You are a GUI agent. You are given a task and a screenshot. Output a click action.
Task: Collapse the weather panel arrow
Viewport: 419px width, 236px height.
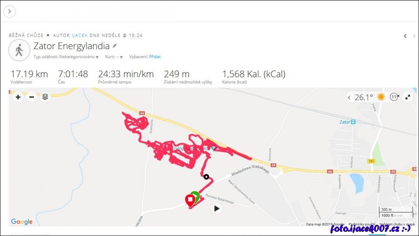(x=349, y=98)
